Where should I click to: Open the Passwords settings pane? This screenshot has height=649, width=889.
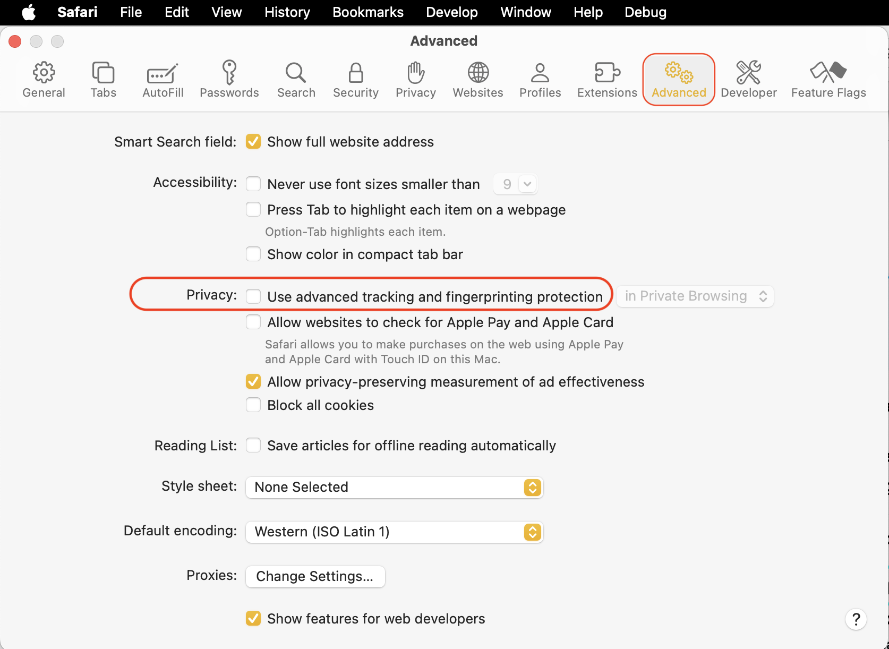coord(229,80)
